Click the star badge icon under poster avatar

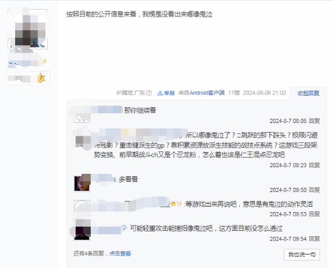[x=42, y=78]
